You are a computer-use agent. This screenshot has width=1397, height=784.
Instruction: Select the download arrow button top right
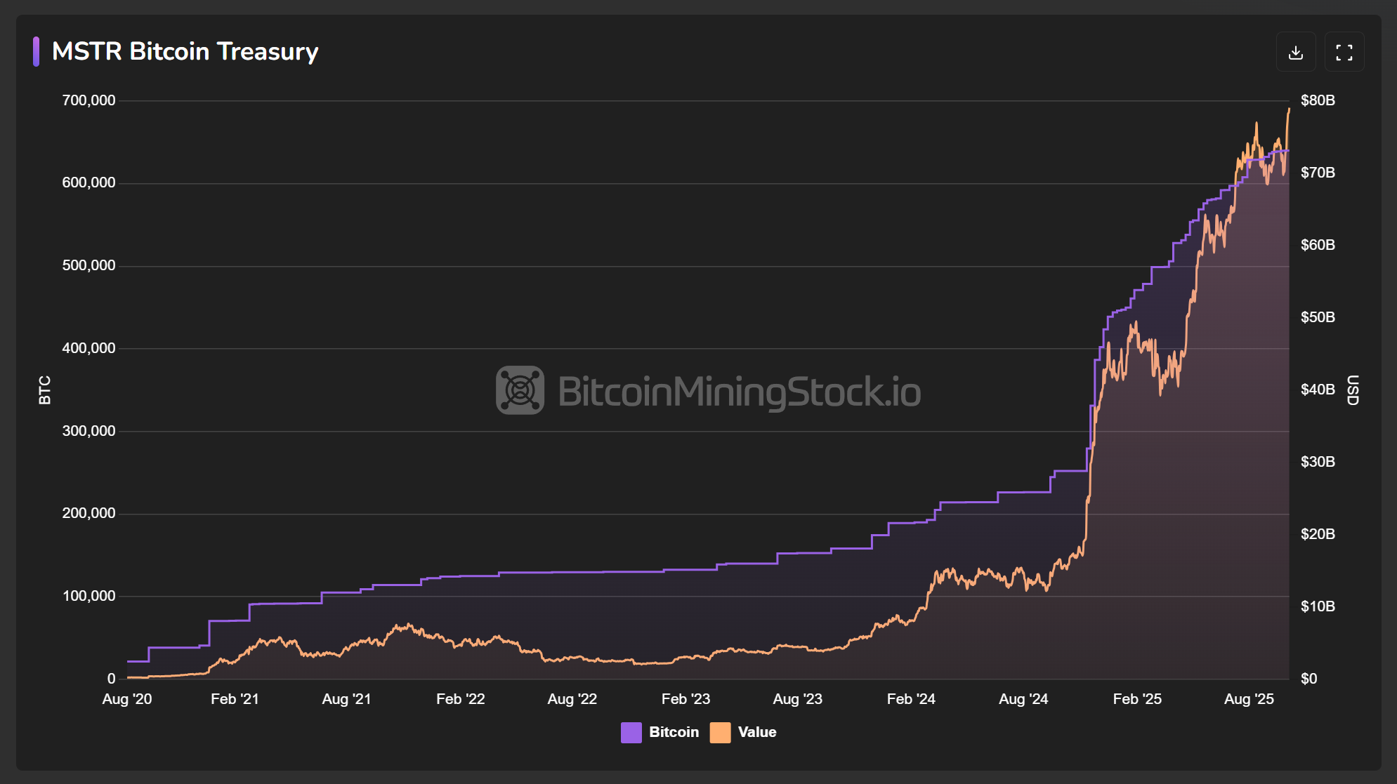click(x=1297, y=51)
